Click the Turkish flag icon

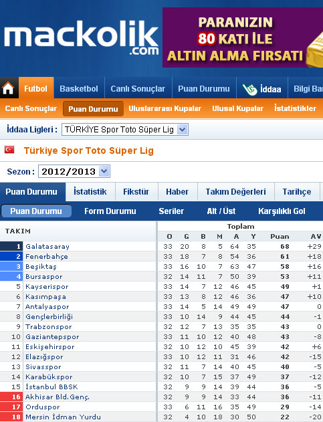9,150
